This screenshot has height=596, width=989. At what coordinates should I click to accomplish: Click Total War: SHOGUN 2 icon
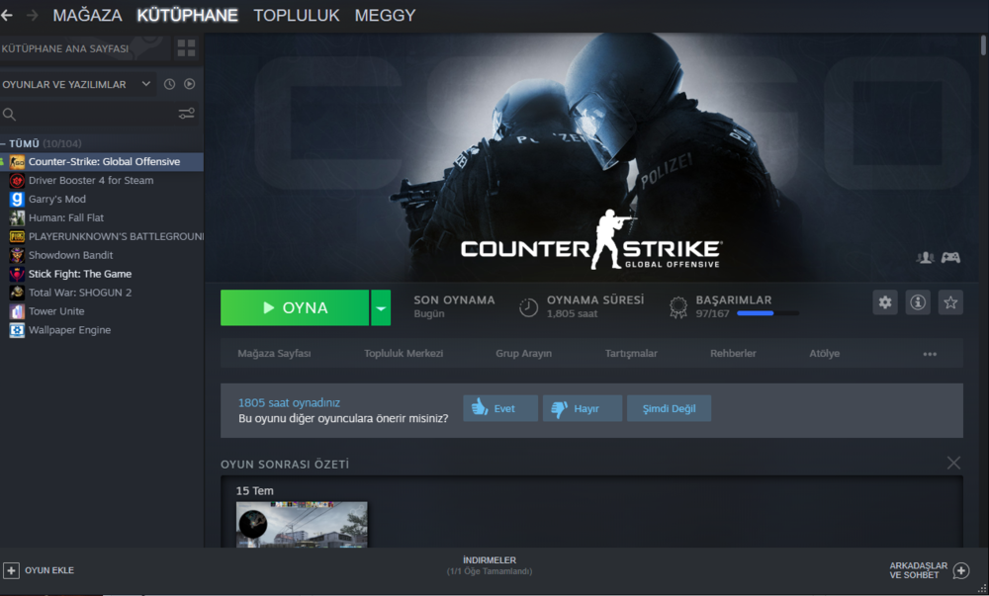click(17, 293)
